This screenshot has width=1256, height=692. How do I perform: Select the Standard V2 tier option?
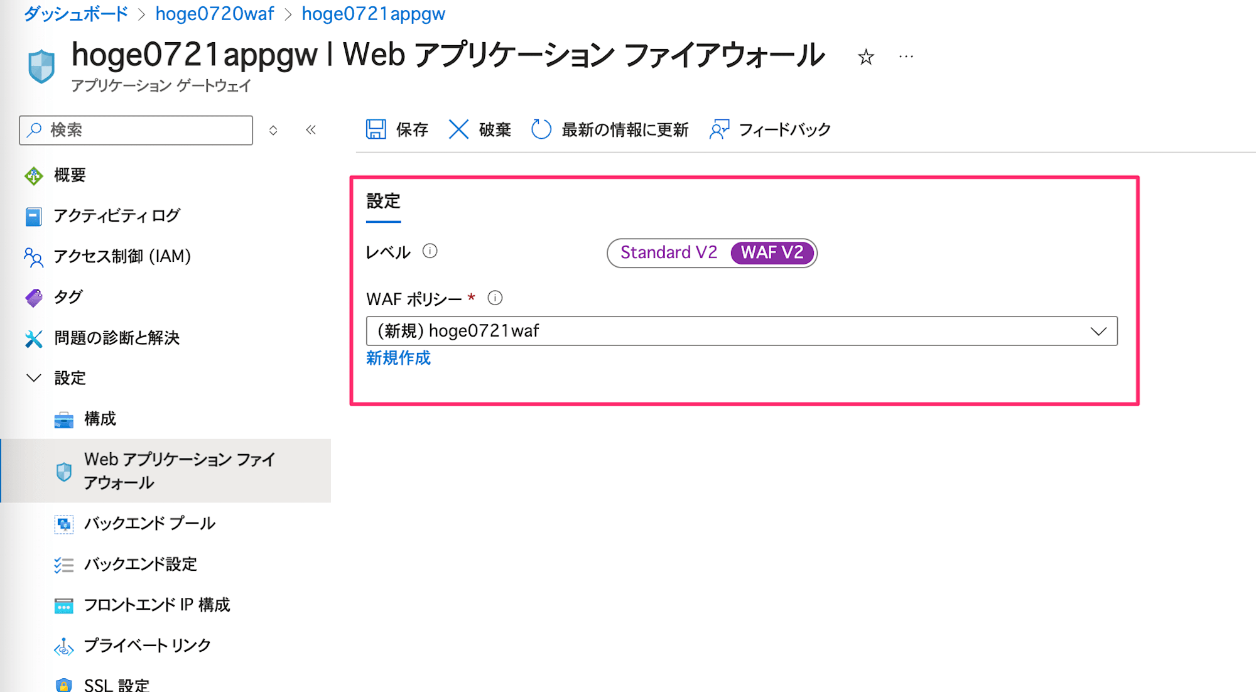[x=668, y=252]
